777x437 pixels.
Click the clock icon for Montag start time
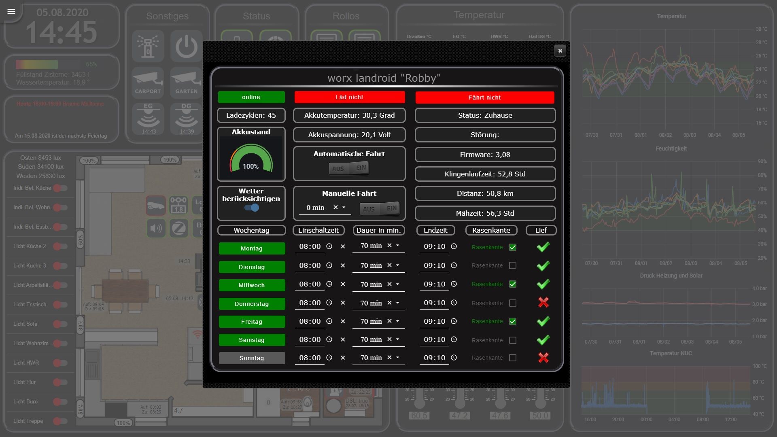329,246
